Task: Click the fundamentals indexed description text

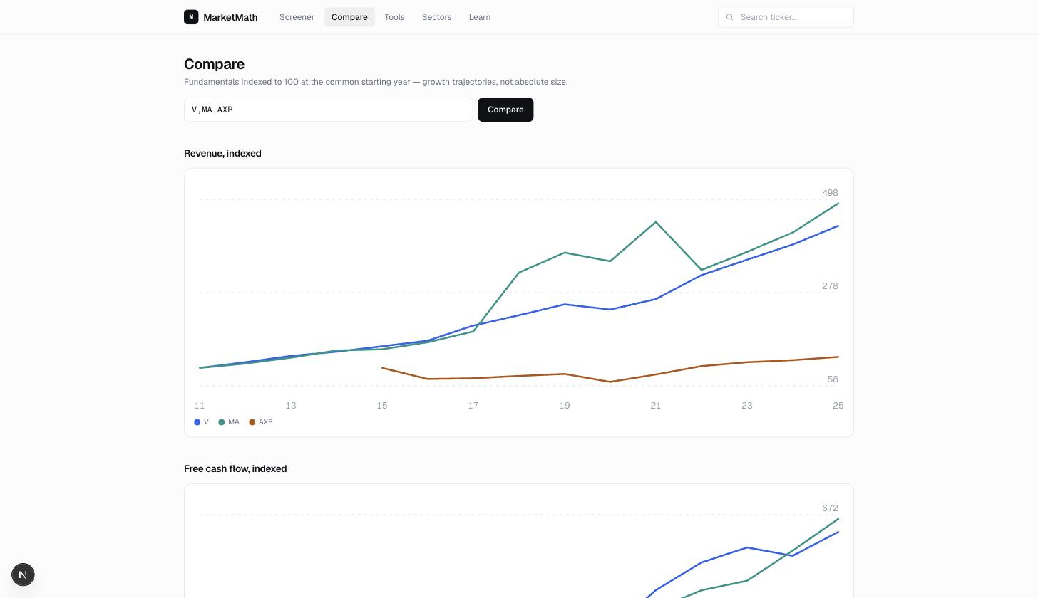Action: click(376, 82)
